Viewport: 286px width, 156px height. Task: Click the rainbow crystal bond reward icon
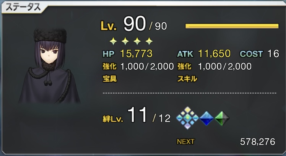point(187,118)
